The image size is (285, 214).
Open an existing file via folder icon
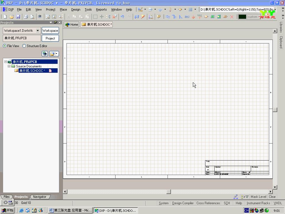point(12,17)
